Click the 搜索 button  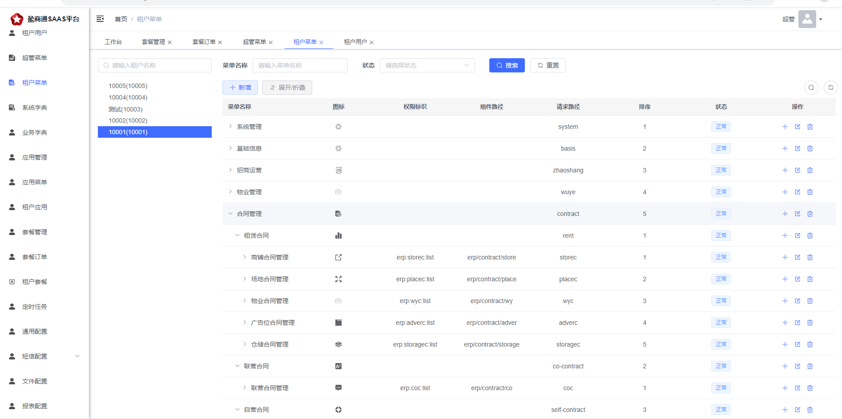[x=507, y=65]
